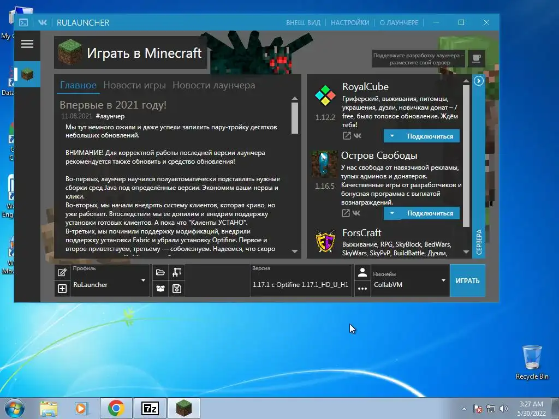
Task: Click news scrollbar up arrow
Action: coord(294,98)
